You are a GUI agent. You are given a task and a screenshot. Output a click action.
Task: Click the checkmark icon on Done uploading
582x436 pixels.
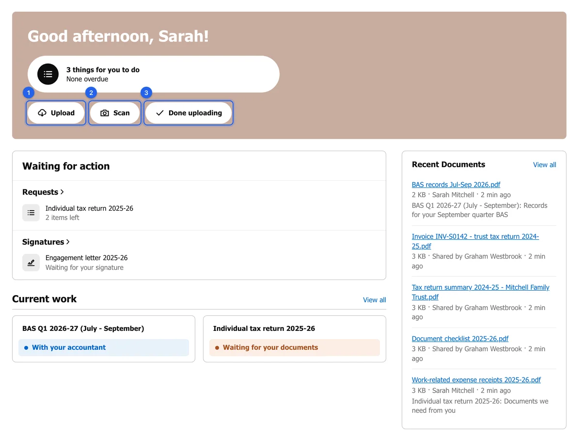tap(160, 113)
